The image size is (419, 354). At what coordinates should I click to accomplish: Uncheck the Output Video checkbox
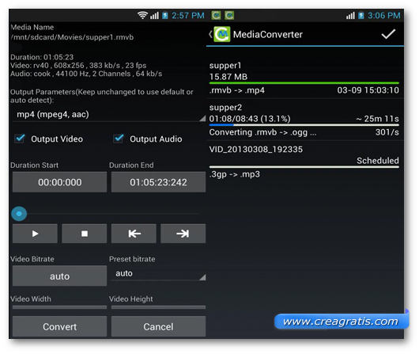pyautogui.click(x=20, y=139)
